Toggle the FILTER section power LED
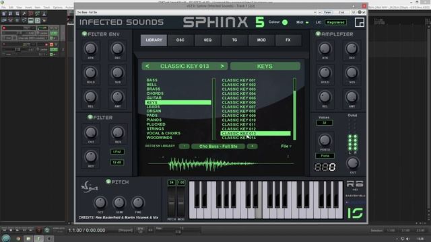The image size is (431, 242). [90, 117]
